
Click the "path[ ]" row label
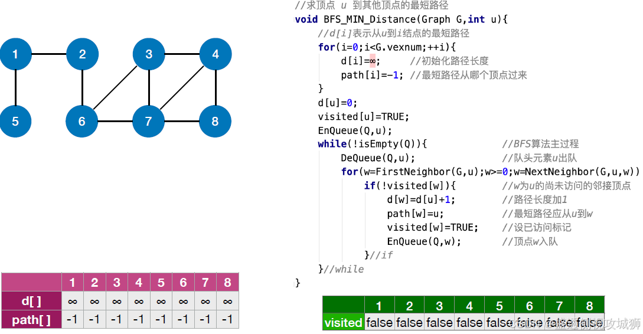click(x=31, y=320)
